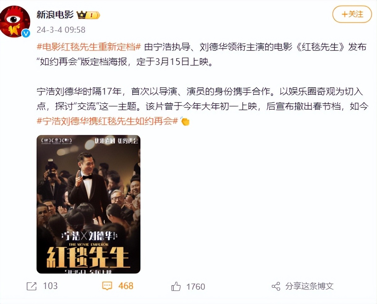This screenshot has height=304, width=377.
Task: Open hashtag #宁浩刘德华携红毯先生如约再会#
Action: click(107, 121)
